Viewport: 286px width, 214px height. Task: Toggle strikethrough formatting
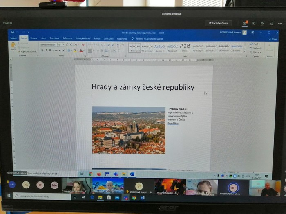(x=56, y=51)
